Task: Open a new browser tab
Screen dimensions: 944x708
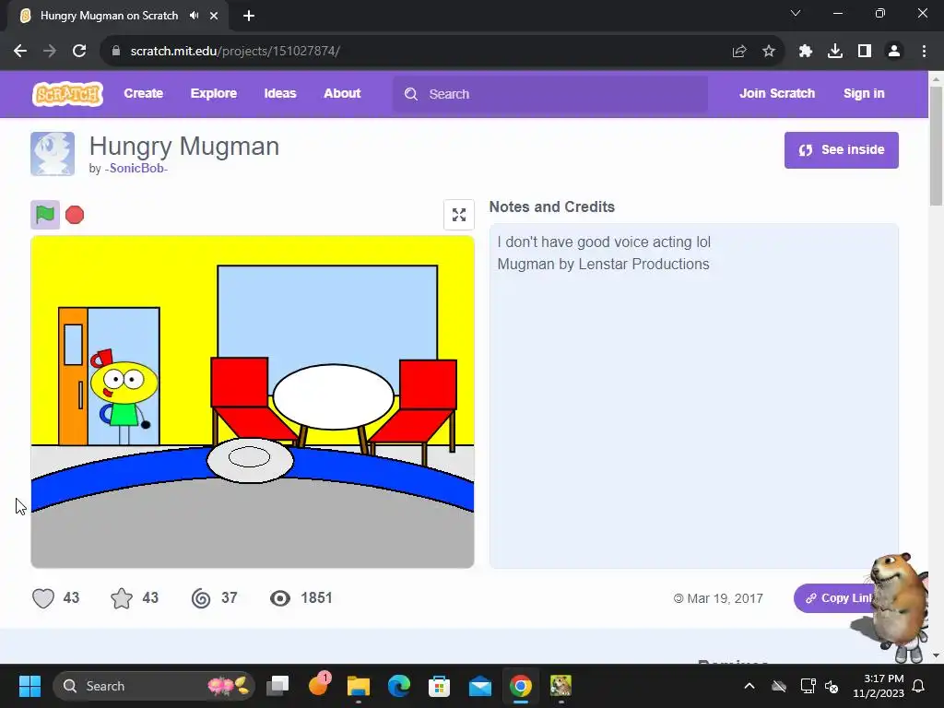Action: tap(249, 16)
